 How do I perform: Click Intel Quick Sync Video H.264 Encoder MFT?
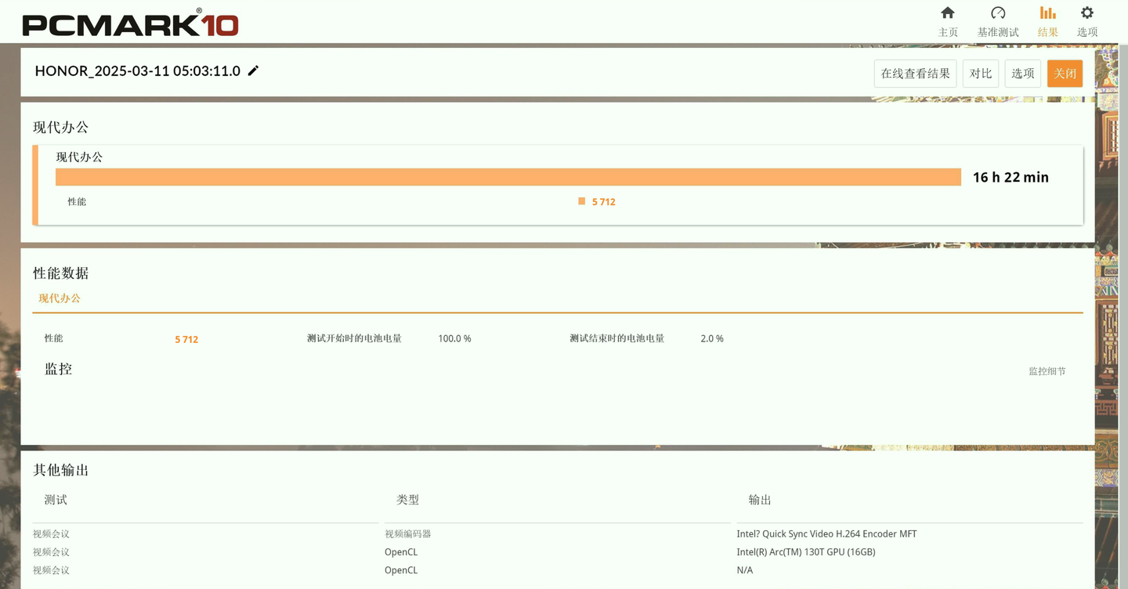(826, 534)
